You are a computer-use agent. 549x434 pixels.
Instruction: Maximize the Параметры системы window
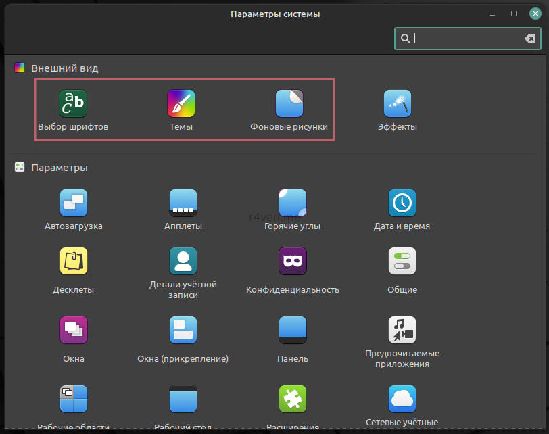514,14
